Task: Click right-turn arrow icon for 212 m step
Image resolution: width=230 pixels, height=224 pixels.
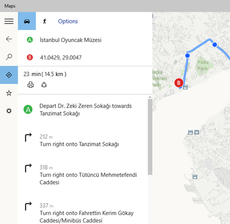Action: (28, 137)
